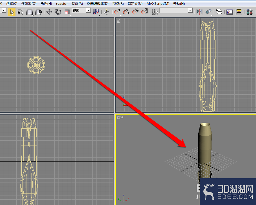Choose the Rectangular Selection Region tool
This screenshot has width=256, height=205.
(x=29, y=12)
